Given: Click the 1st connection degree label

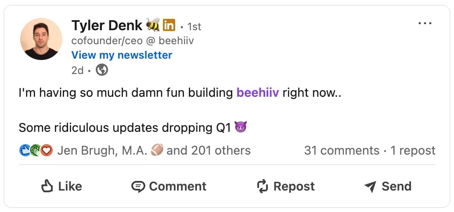Looking at the screenshot, I should (x=194, y=26).
